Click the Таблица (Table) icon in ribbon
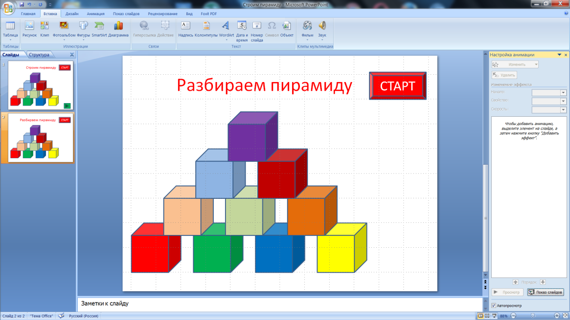The width and height of the screenshot is (570, 320). [10, 28]
